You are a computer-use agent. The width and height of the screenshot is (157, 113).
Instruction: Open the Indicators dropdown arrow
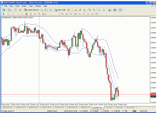(x=111, y=10)
